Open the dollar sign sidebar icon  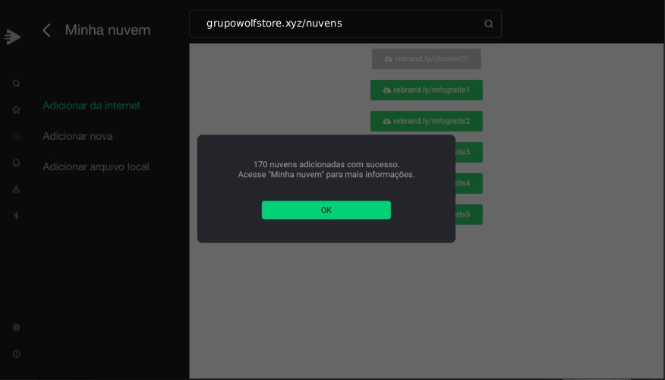coord(16,215)
